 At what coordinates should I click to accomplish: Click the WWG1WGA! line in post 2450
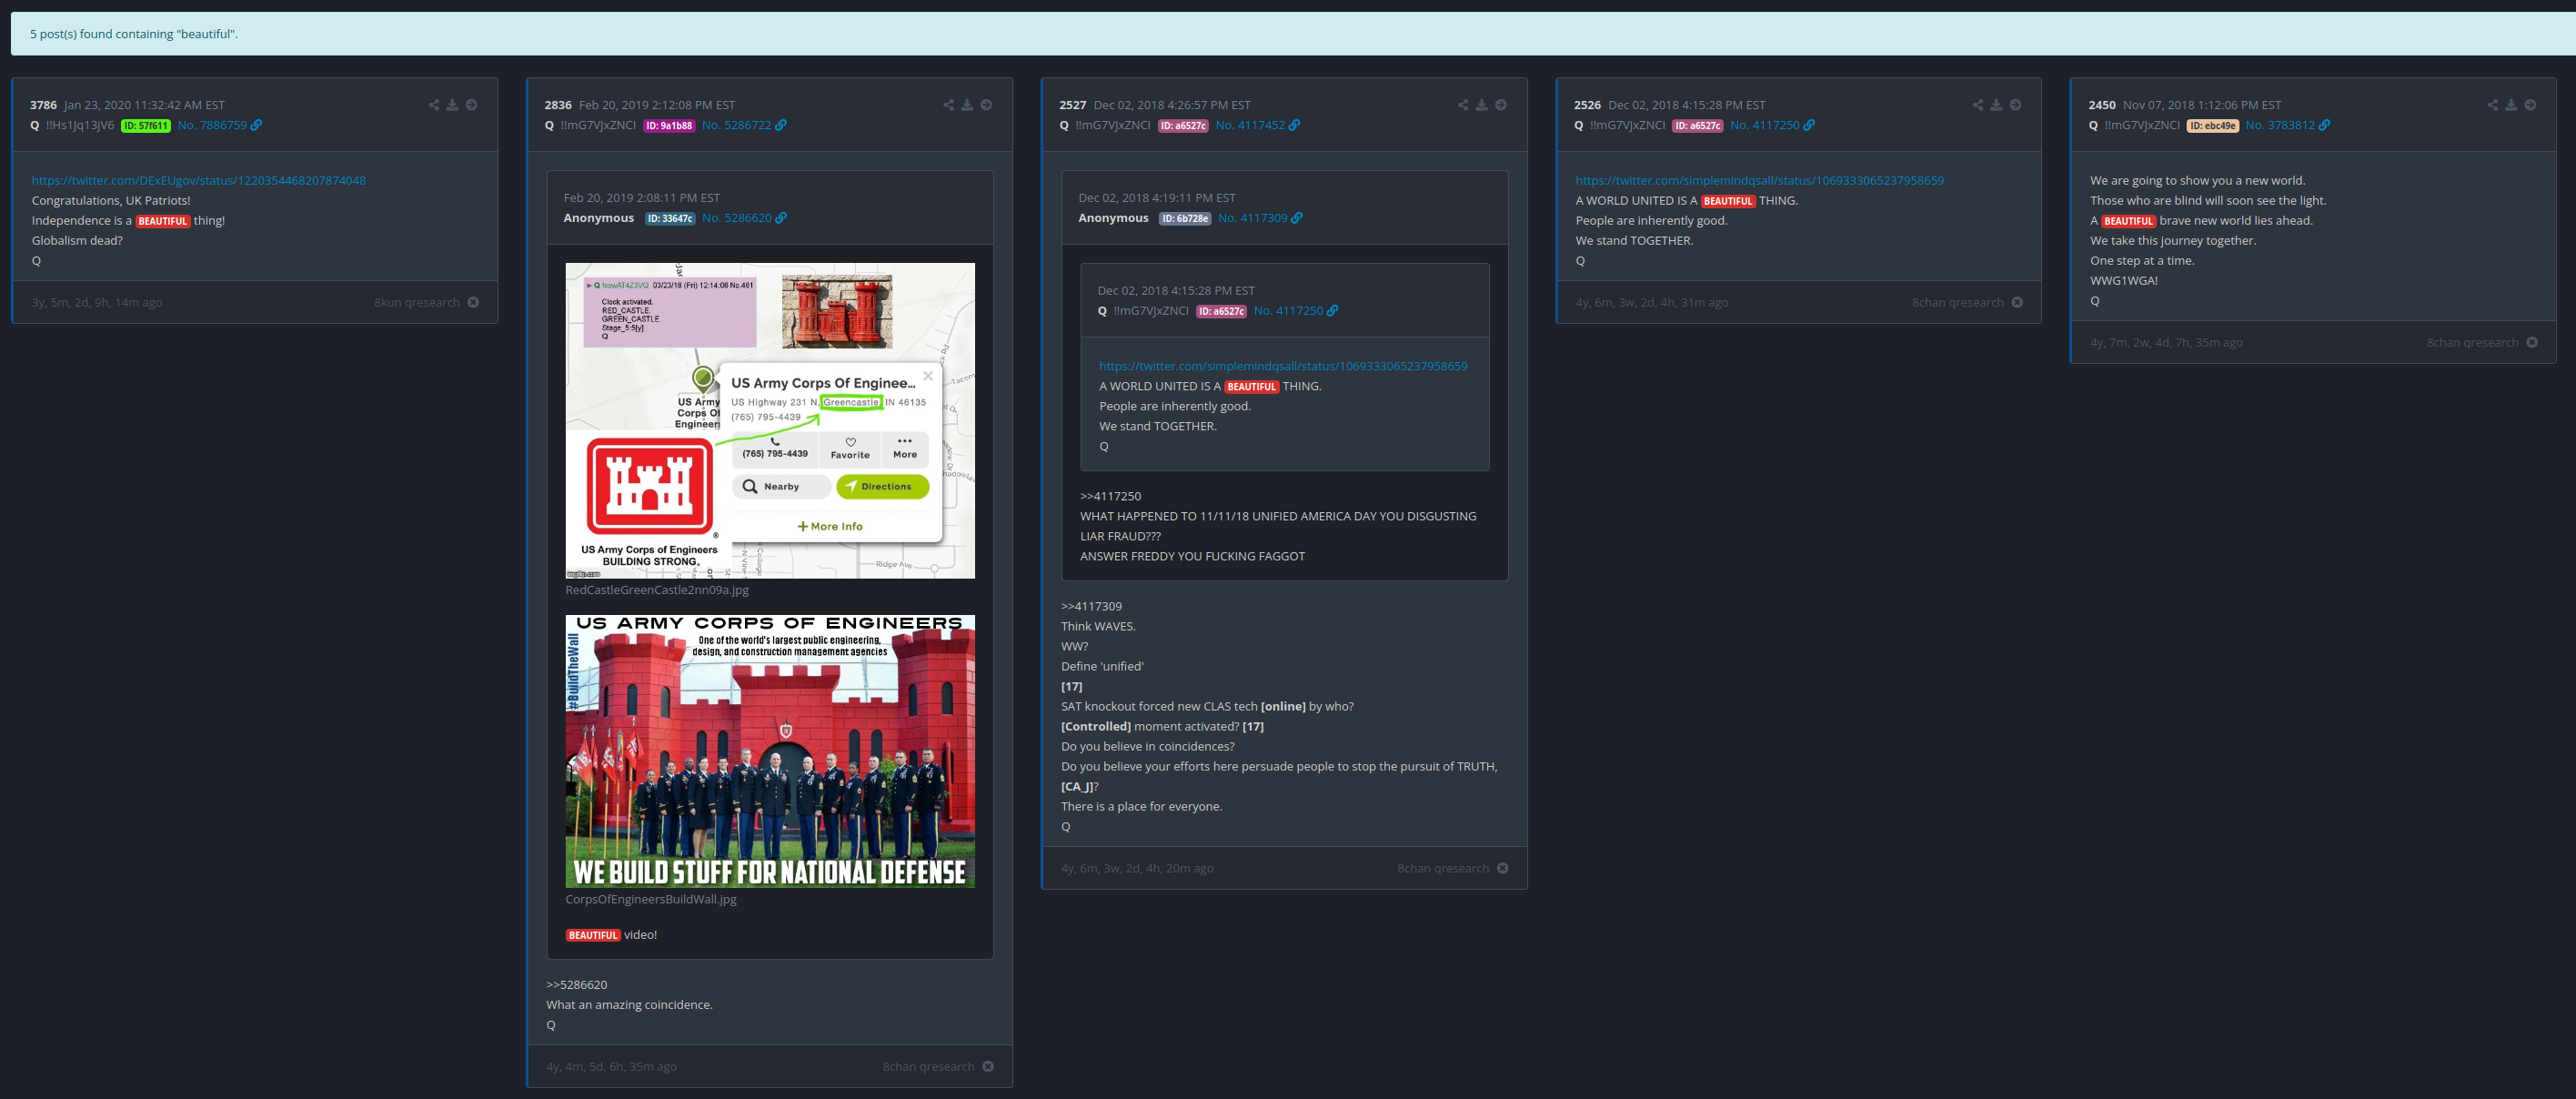(x=2124, y=281)
